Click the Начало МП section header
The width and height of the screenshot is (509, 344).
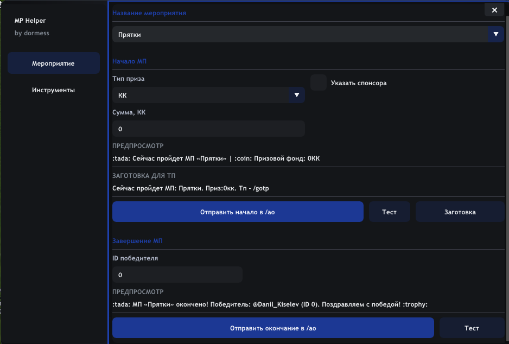click(129, 61)
